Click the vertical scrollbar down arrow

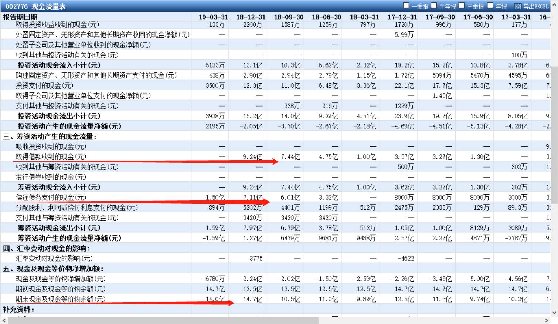pos(554,313)
